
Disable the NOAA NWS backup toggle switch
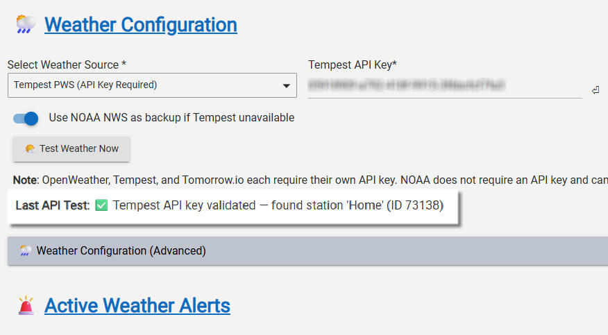click(26, 119)
